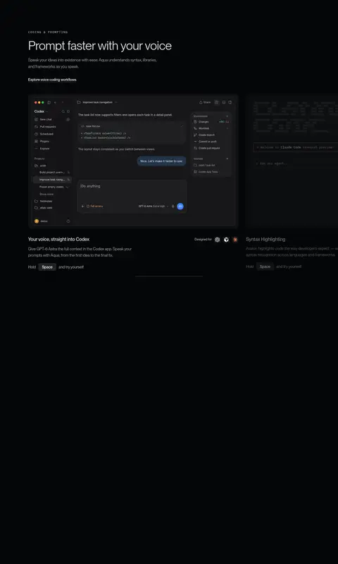Click the orange logo after 'Designed for'

235,240
